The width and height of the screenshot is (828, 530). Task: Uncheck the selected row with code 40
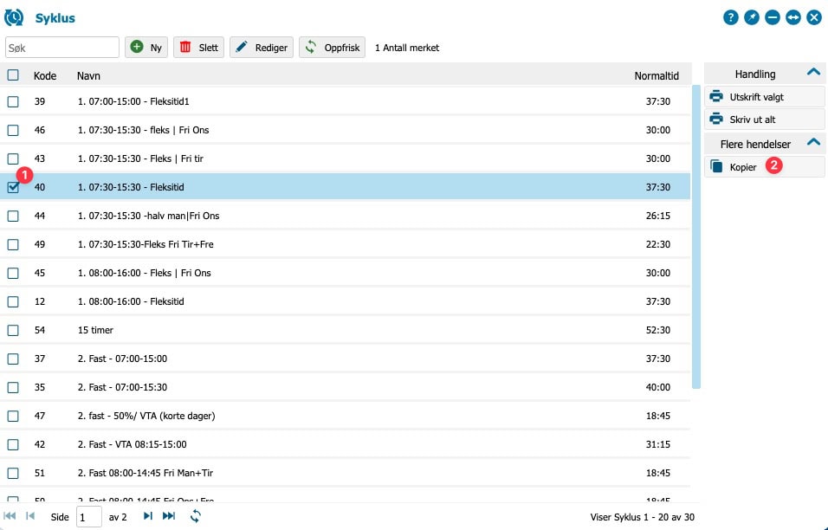[13, 187]
